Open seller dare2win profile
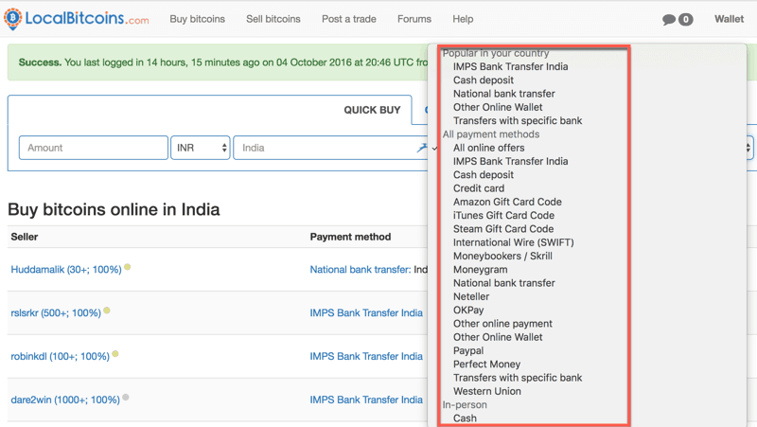The width and height of the screenshot is (757, 427). (65, 400)
